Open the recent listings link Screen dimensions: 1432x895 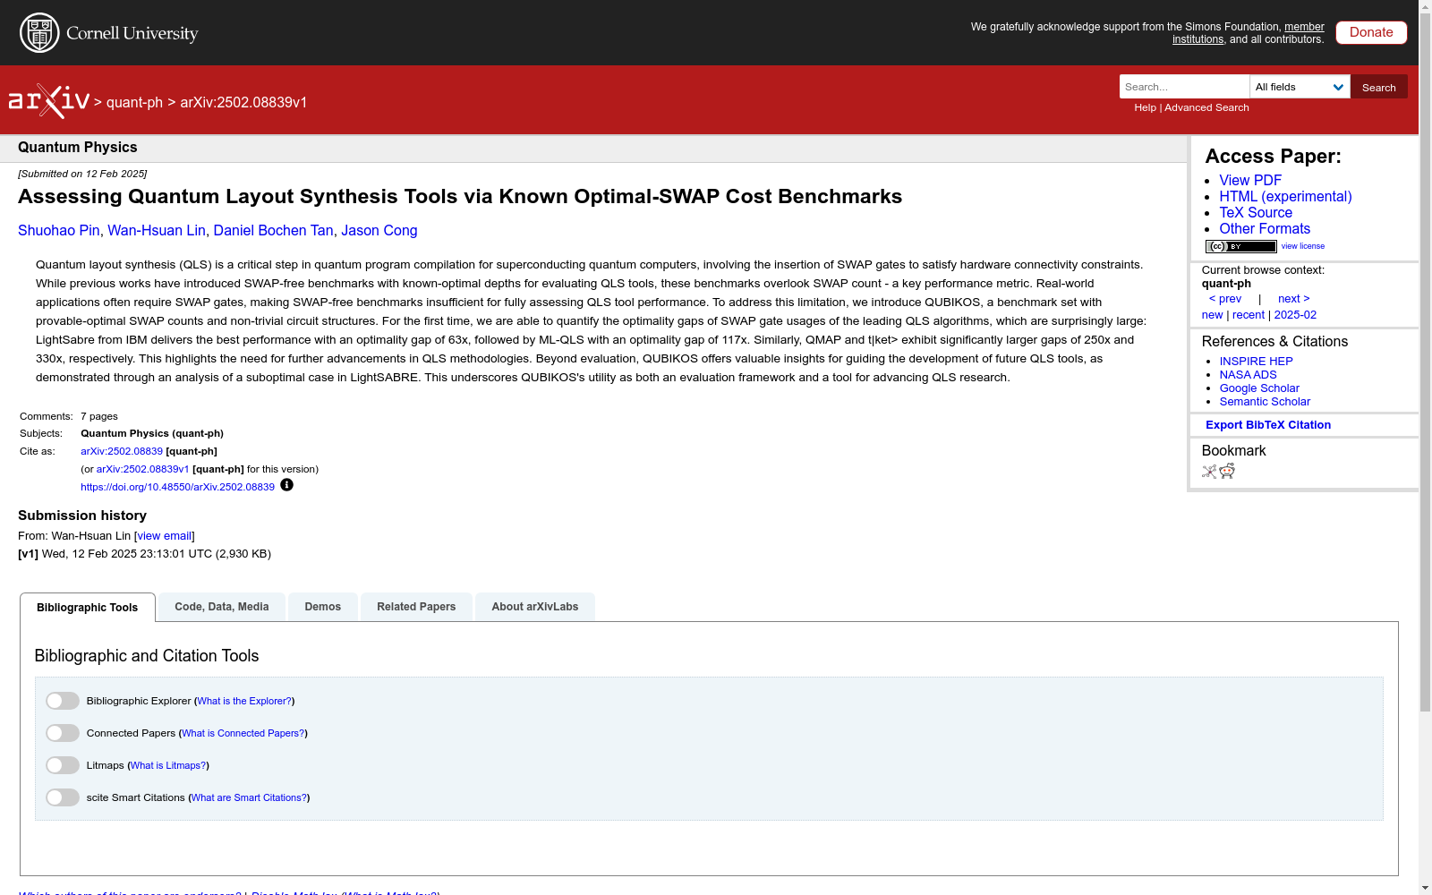pos(1249,315)
